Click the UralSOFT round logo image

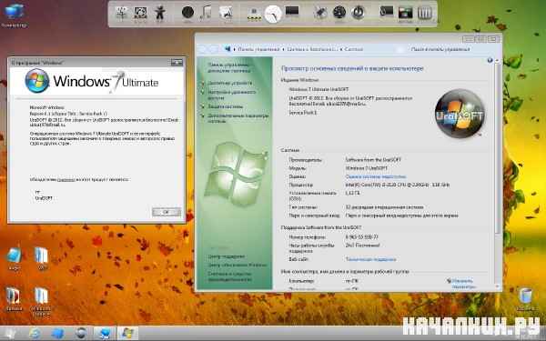coord(460,114)
